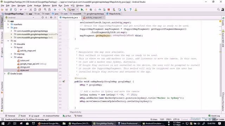This screenshot has width=225, height=126.
Task: Open the Event Log panel
Action: tap(214, 116)
